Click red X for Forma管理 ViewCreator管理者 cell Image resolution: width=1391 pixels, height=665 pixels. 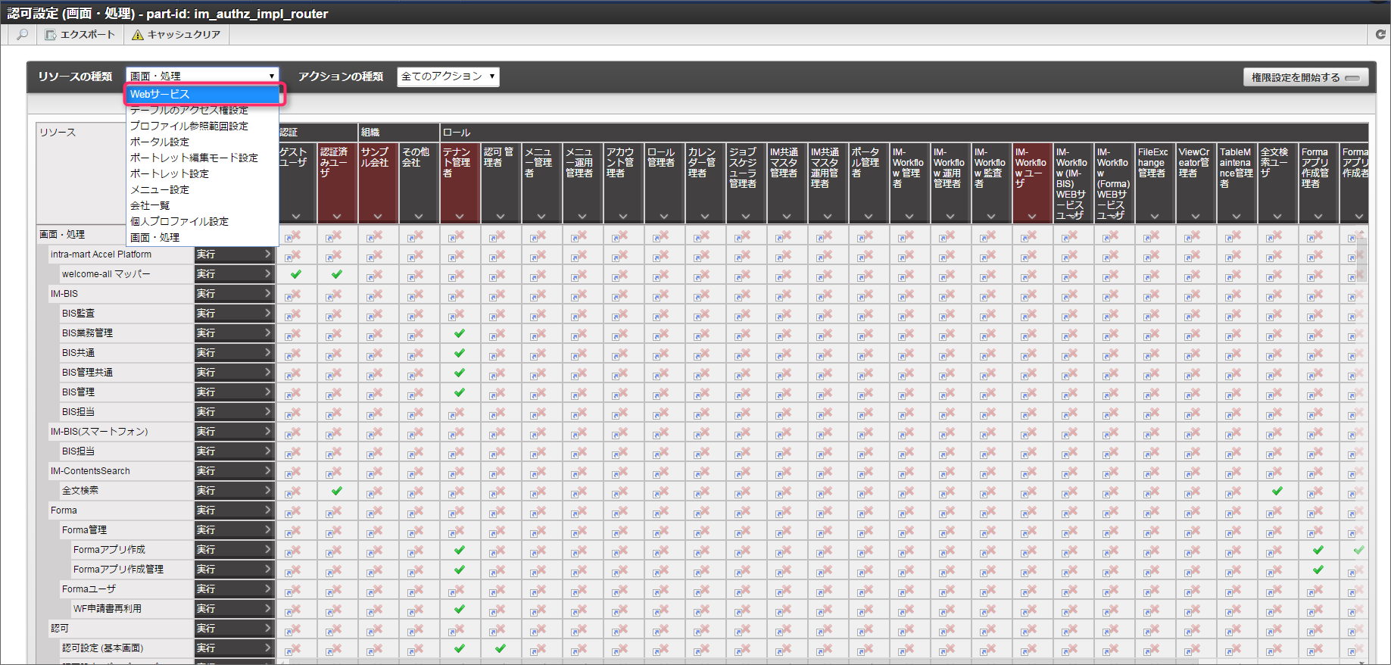[1196, 530]
